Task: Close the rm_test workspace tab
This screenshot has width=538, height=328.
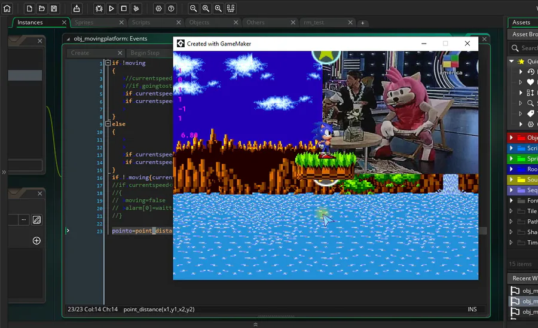Action: pos(350,22)
